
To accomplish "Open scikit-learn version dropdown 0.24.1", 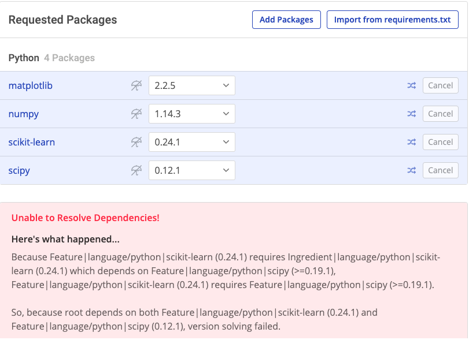I will [x=191, y=142].
